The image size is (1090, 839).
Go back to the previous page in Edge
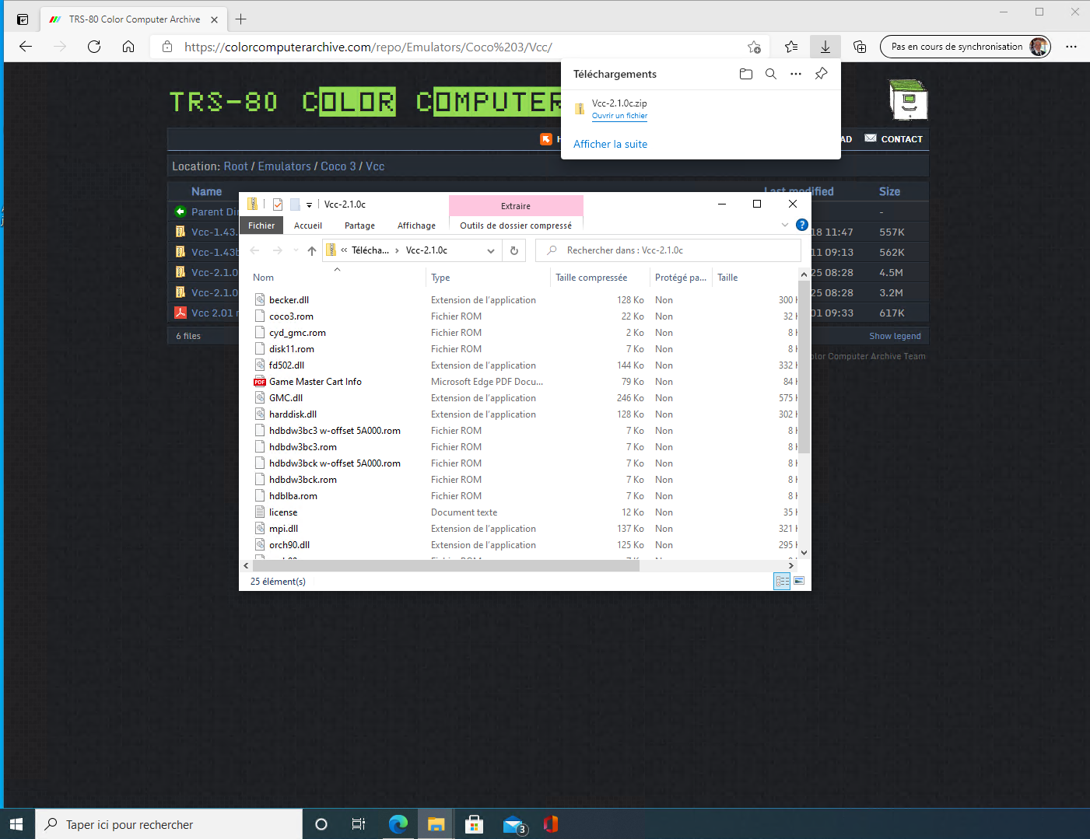point(26,47)
